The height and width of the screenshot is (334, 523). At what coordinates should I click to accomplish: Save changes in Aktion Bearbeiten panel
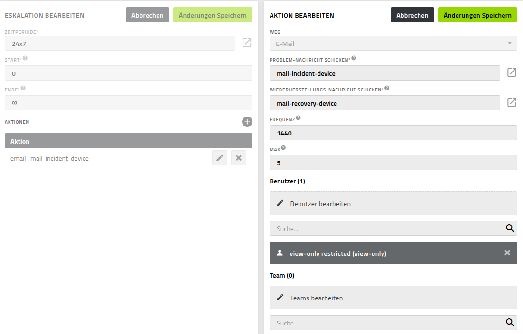[477, 15]
